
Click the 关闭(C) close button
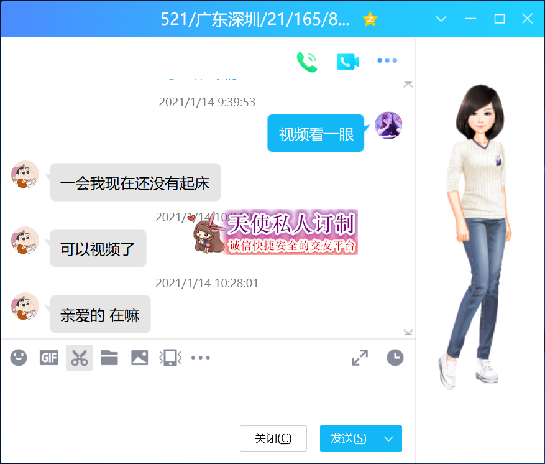273,438
